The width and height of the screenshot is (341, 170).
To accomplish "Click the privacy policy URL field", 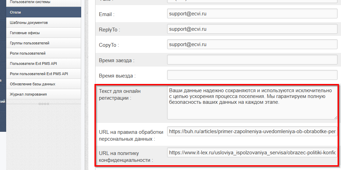I will pyautogui.click(x=252, y=152).
